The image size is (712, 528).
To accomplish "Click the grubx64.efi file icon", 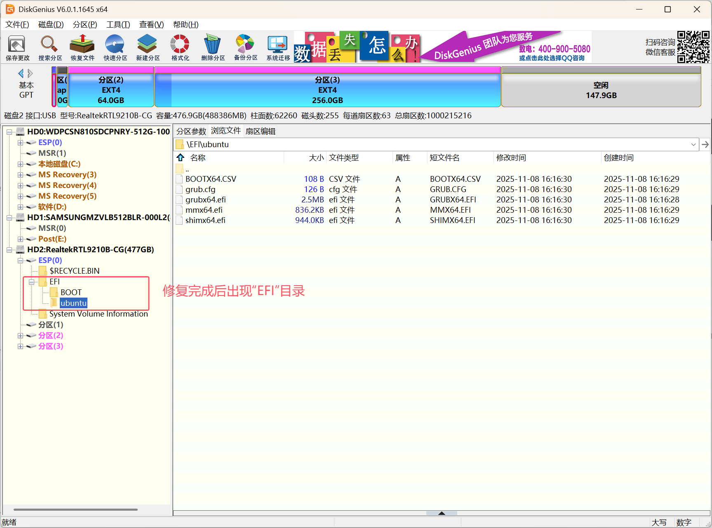I will click(179, 199).
